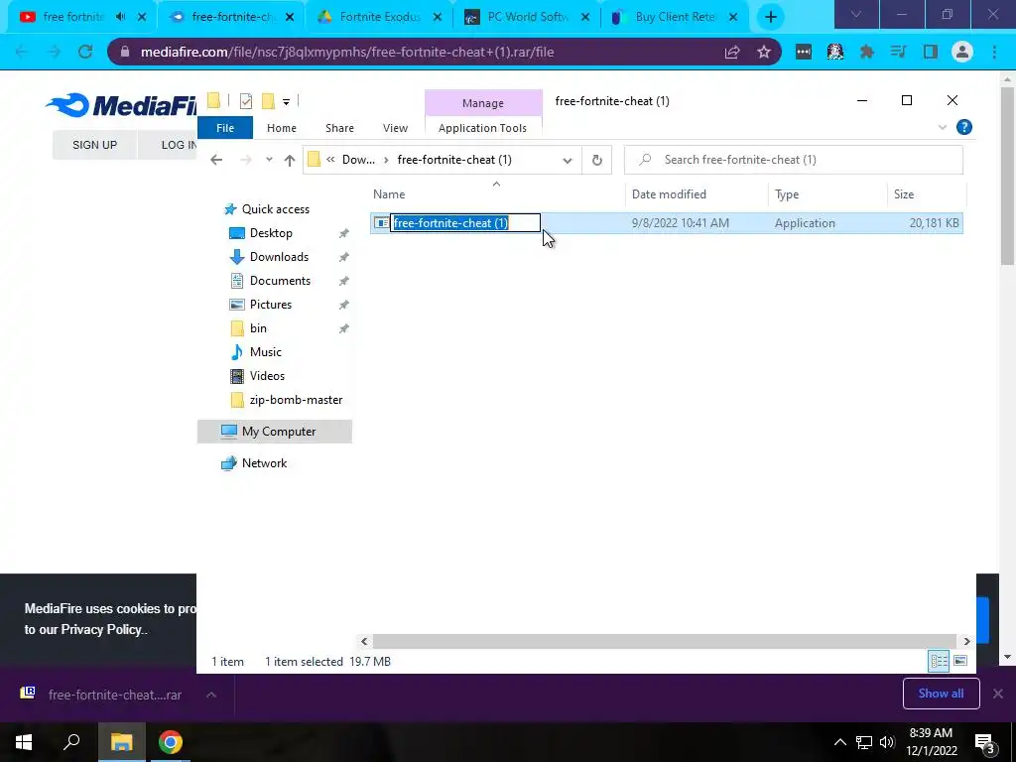Screen dimensions: 1016x762
Task: Click the file's 9/8/2022 10:41 AM date
Action: coord(681,223)
